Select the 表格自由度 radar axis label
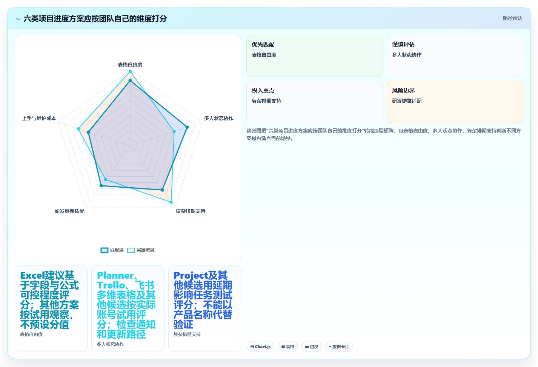Viewport: 538px width, 367px height. click(130, 65)
